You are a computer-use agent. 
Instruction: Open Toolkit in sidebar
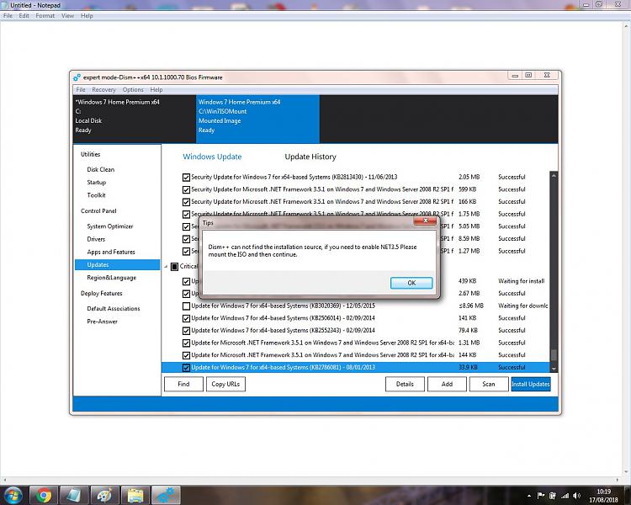click(96, 195)
